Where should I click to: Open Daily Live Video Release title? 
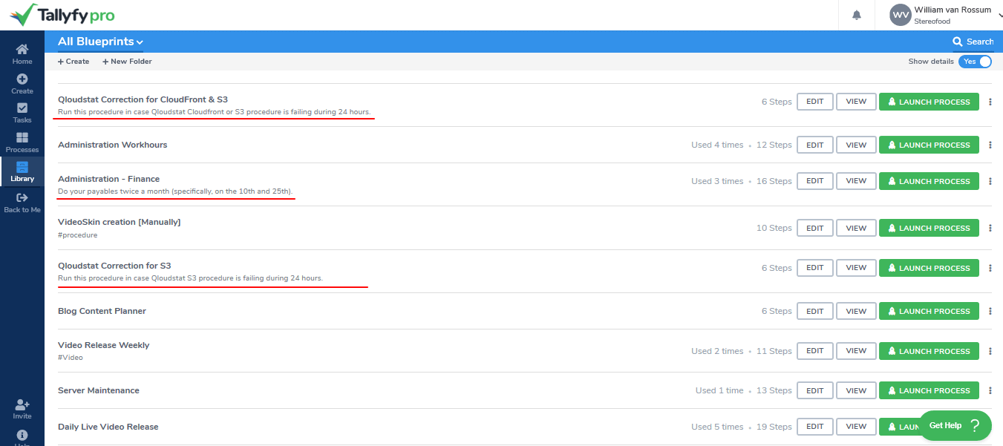click(x=108, y=427)
